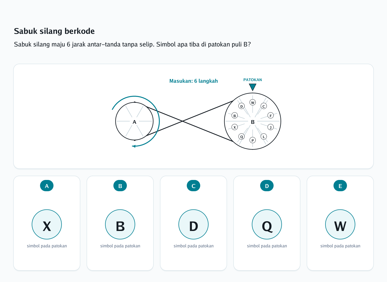Click the small B mark on pulley rim

coord(235,115)
